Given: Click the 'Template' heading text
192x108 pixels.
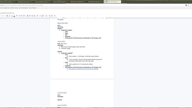Looking at the screenshot, I should click(x=61, y=19).
